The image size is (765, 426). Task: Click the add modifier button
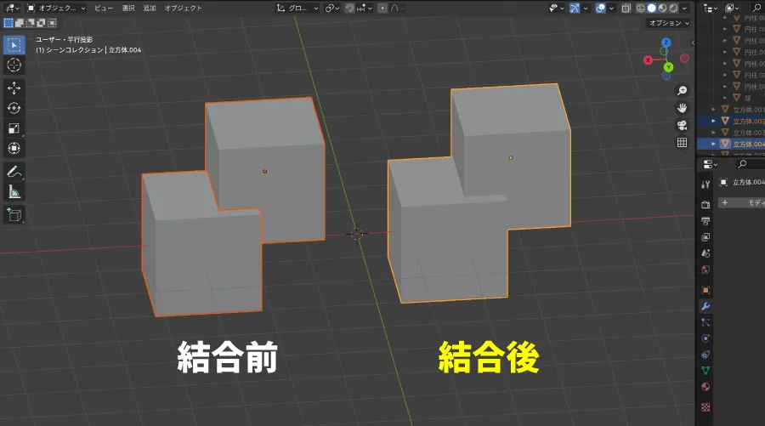click(739, 202)
